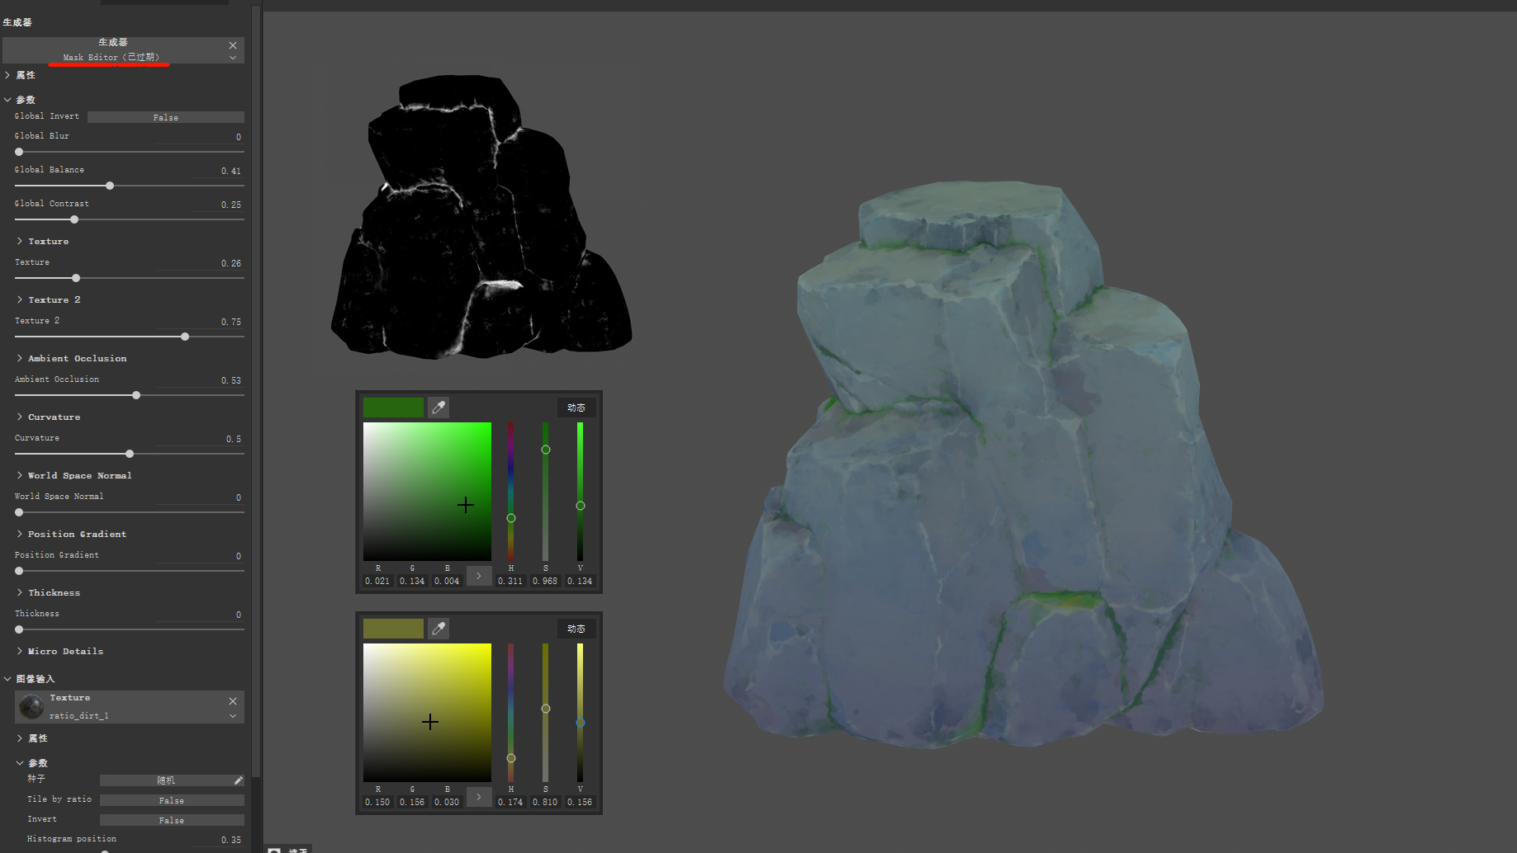Click the Global Balance value 0.41
Screen dimensions: 1517x853
click(x=231, y=171)
